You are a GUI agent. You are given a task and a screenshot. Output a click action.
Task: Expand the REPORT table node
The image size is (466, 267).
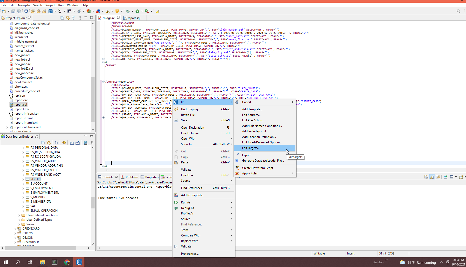point(23,179)
